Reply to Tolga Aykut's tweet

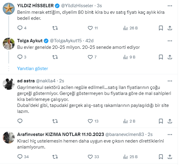click(x=20, y=57)
